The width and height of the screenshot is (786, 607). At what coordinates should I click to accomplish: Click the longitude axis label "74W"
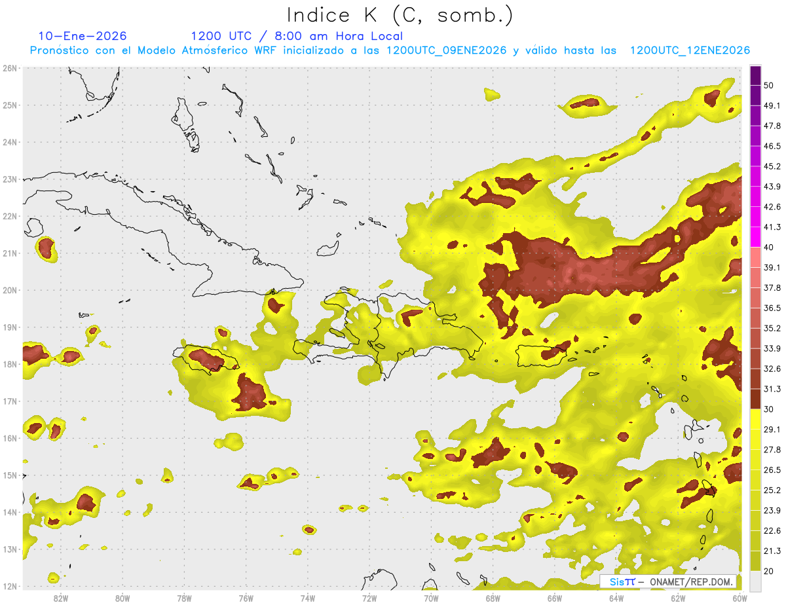pos(308,598)
